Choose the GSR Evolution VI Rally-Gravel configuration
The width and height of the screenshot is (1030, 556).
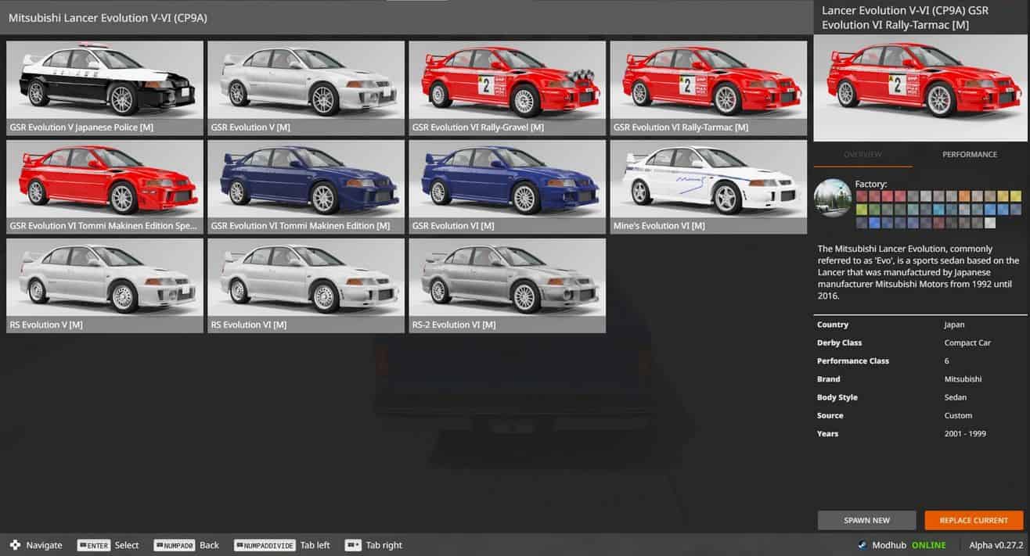507,88
